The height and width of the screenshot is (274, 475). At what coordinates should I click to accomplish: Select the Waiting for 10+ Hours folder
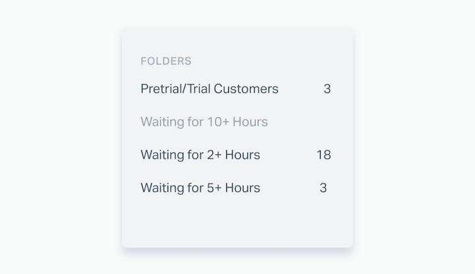point(204,122)
